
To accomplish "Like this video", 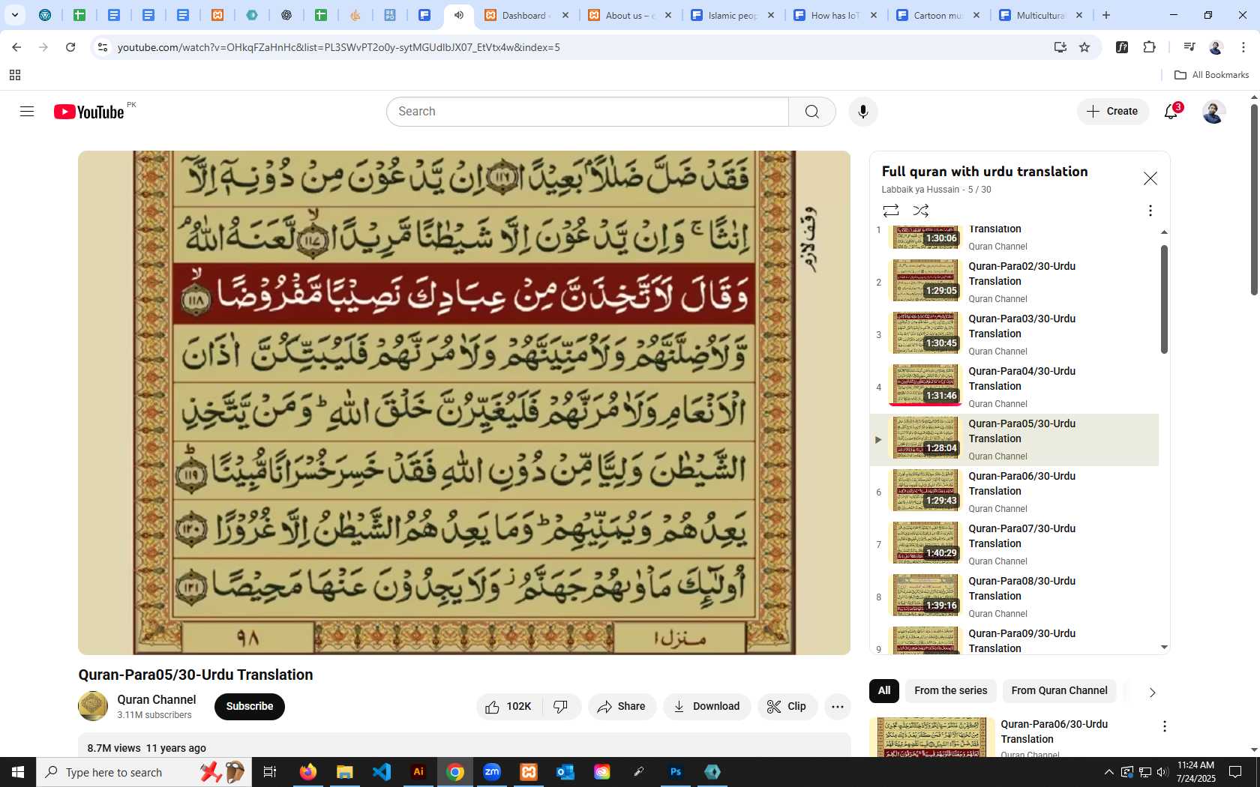I will 509,707.
